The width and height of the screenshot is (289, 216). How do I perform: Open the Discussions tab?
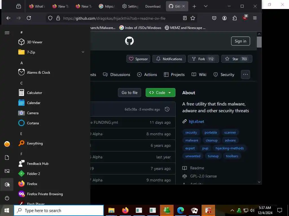pos(117,75)
